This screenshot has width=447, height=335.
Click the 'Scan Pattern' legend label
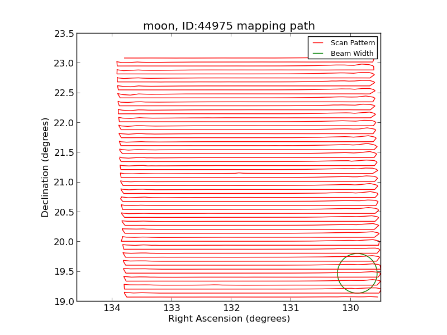[353, 43]
